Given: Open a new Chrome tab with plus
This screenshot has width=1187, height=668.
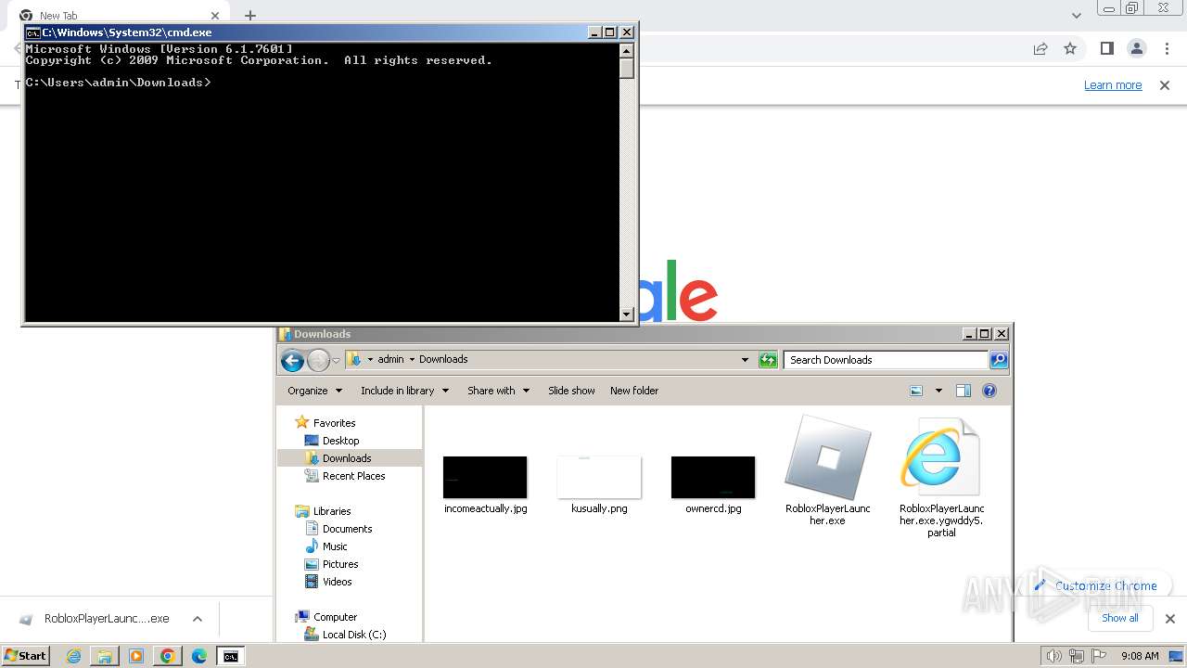Looking at the screenshot, I should 249,15.
